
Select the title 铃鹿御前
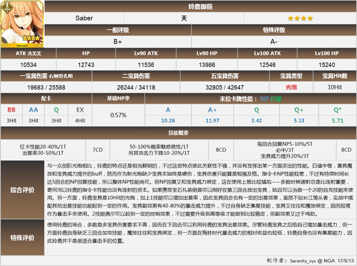[200, 6]
